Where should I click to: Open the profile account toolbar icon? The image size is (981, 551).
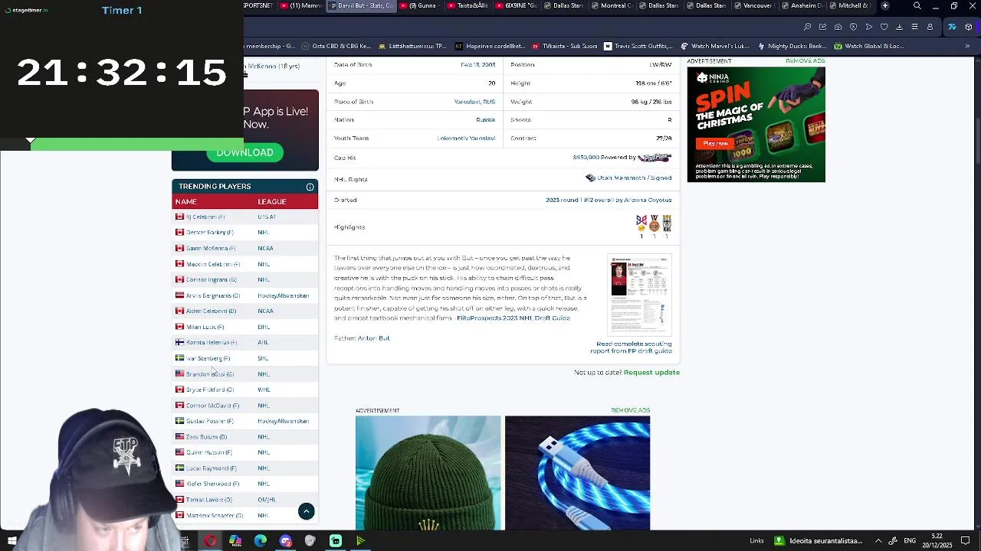(930, 27)
